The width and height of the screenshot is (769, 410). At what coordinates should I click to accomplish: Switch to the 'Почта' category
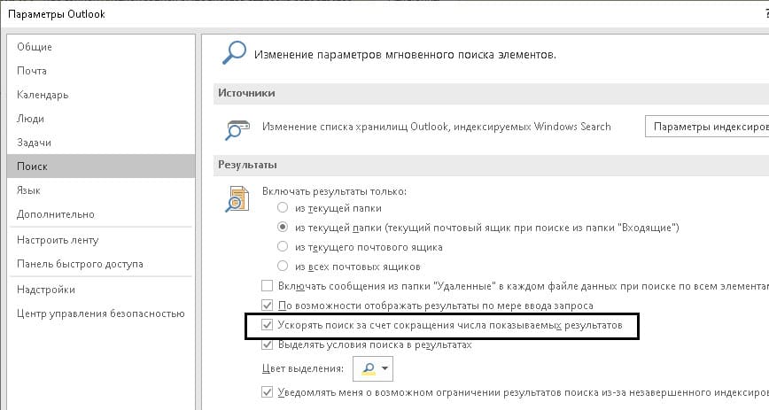tap(32, 71)
